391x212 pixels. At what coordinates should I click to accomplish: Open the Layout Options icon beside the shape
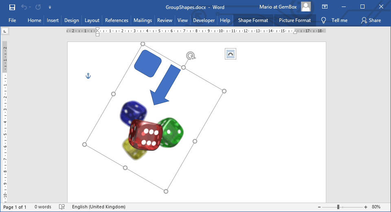[x=231, y=54]
